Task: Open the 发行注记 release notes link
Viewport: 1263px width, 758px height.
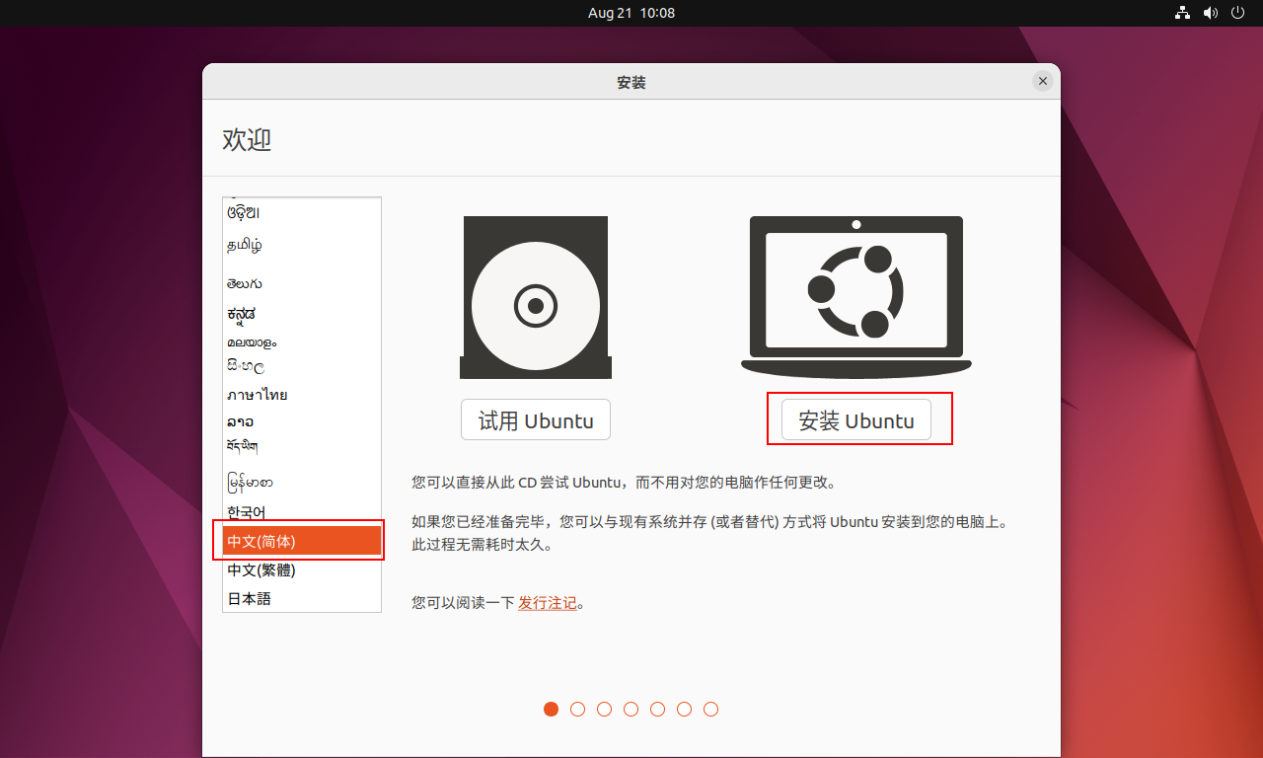Action: 547,603
